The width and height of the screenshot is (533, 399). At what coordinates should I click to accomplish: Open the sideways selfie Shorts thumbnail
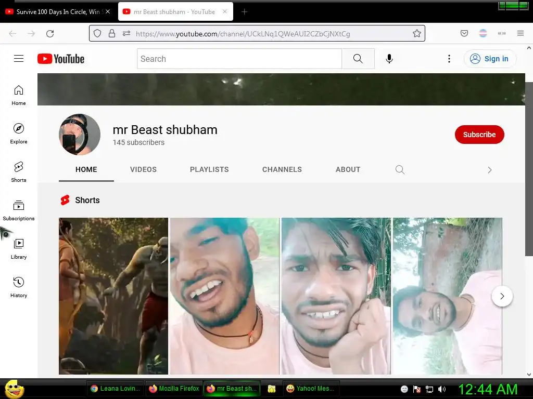tap(447, 296)
